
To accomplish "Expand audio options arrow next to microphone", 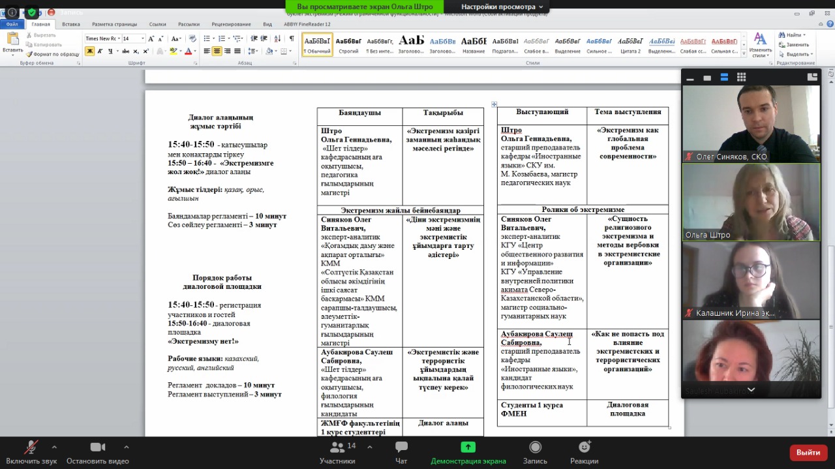I will [x=54, y=447].
